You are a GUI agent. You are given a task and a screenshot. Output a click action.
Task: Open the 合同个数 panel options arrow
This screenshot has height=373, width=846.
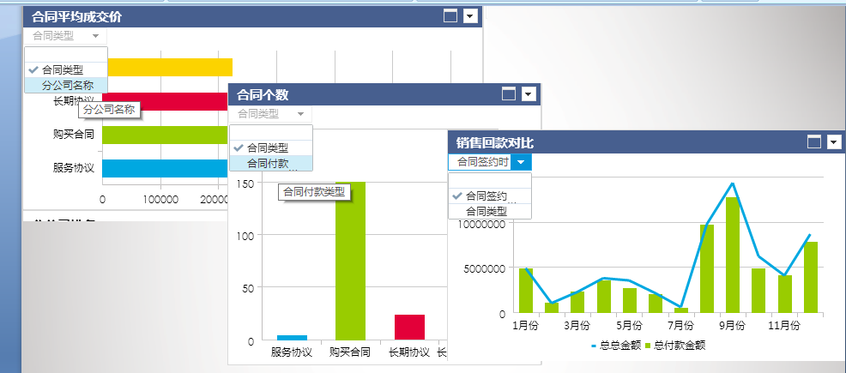coord(529,94)
